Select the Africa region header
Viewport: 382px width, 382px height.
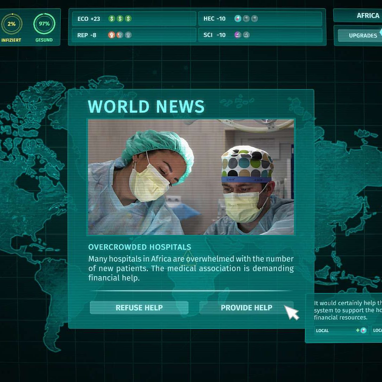click(x=367, y=16)
